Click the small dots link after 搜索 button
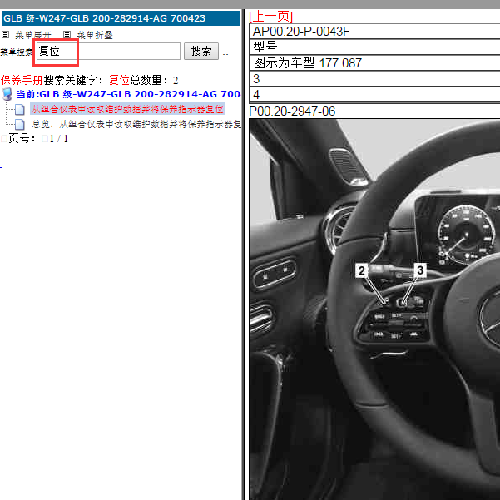Screen dimensions: 500x500 click(225, 54)
